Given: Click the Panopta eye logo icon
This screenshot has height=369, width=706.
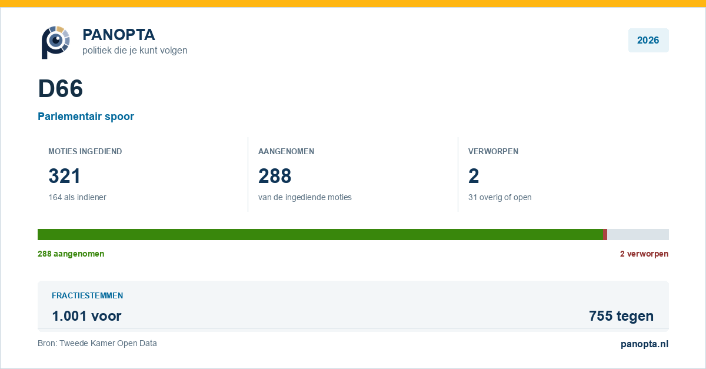Looking at the screenshot, I should point(55,42).
